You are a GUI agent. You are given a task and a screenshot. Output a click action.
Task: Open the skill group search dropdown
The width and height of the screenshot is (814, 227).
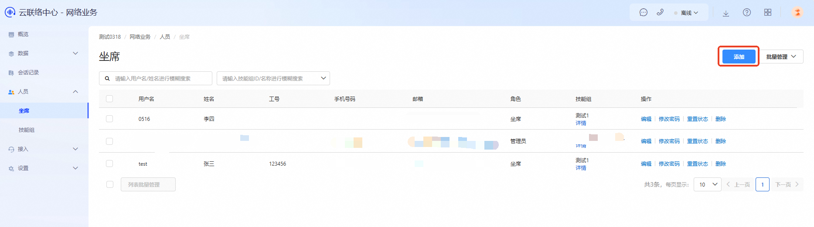tap(273, 78)
